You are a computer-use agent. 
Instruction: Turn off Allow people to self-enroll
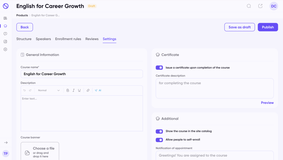coord(159,140)
